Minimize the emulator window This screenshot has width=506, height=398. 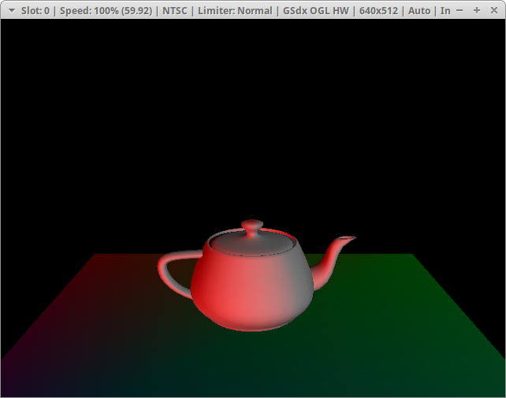click(x=459, y=10)
